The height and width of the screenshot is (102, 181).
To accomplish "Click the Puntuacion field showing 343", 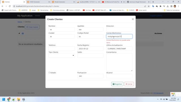I will tap(90, 76).
